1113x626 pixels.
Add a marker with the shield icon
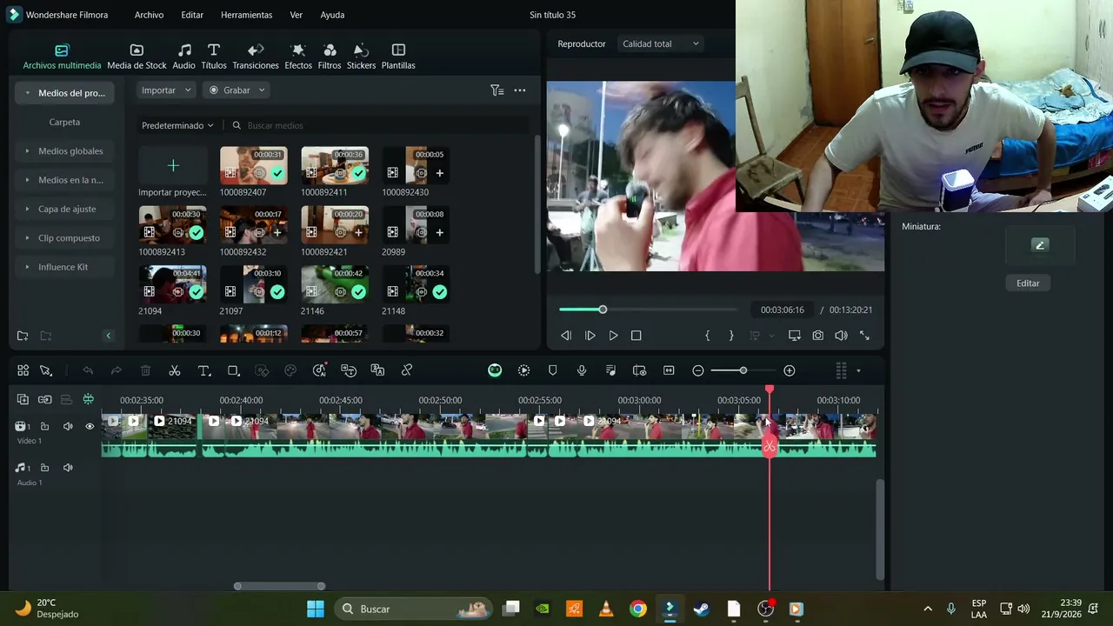point(552,370)
